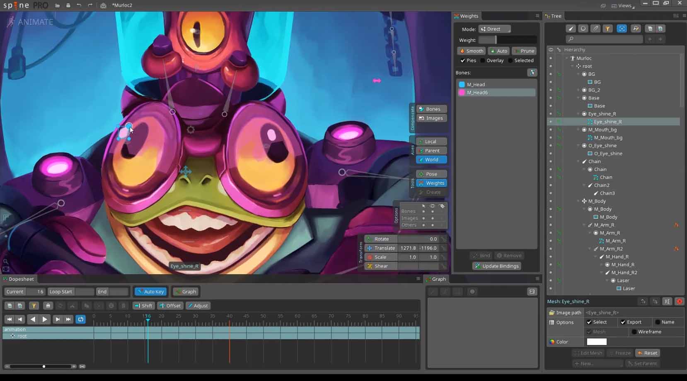Collapse the Murloc skeleton node
This screenshot has width=687, height=381.
(567, 58)
